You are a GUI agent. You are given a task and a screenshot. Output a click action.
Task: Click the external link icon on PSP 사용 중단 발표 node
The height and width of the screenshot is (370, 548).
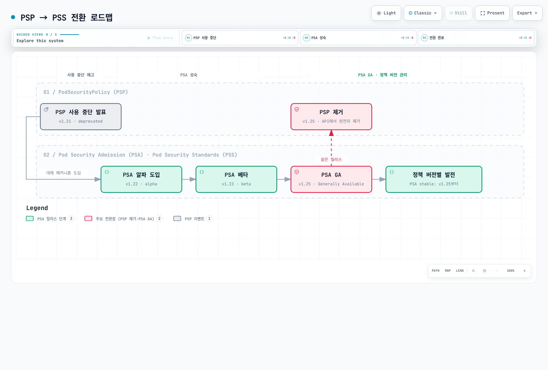click(46, 109)
